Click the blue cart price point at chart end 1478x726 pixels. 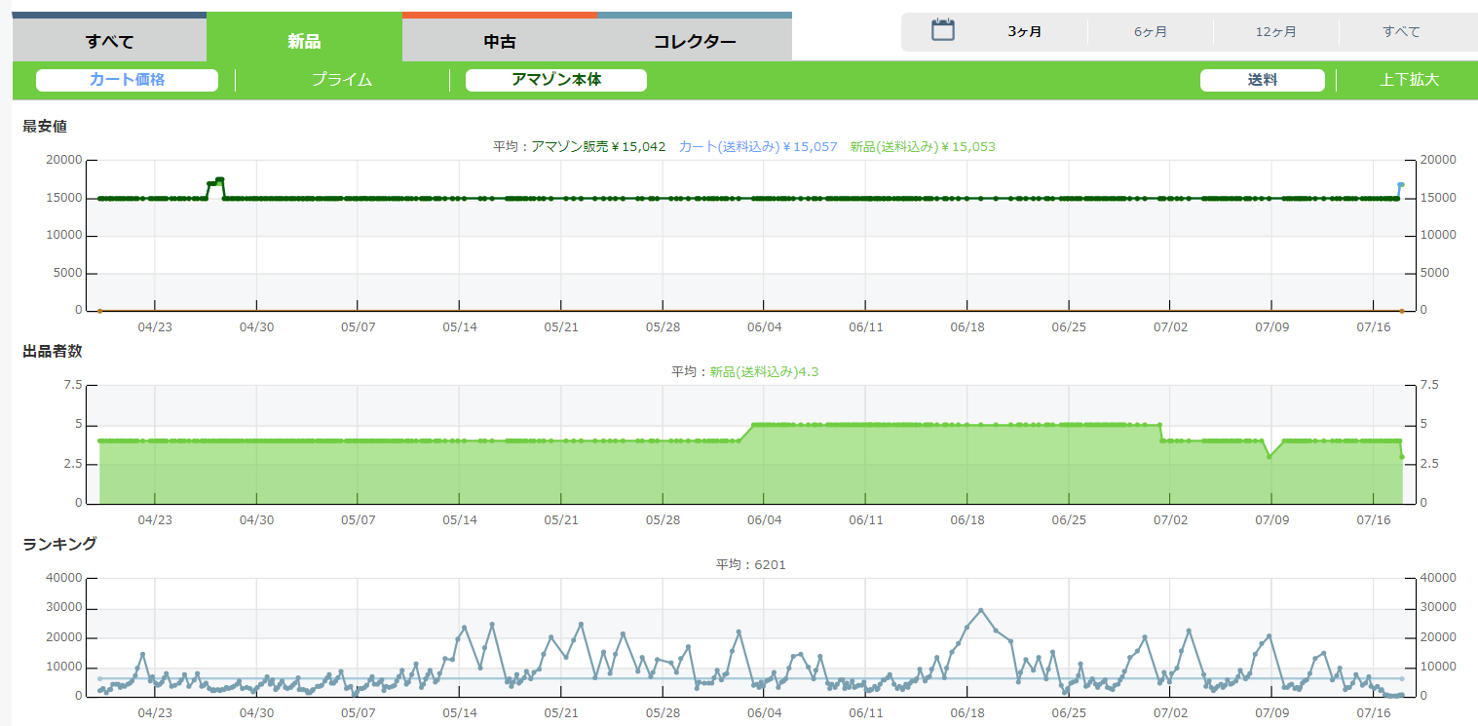click(x=1400, y=184)
